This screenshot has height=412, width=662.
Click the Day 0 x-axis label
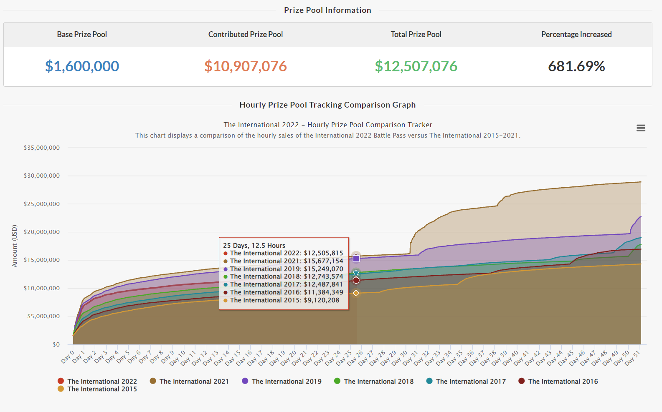click(67, 357)
